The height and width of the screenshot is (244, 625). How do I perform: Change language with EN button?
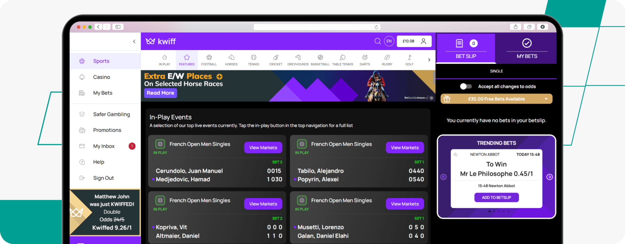(x=389, y=41)
